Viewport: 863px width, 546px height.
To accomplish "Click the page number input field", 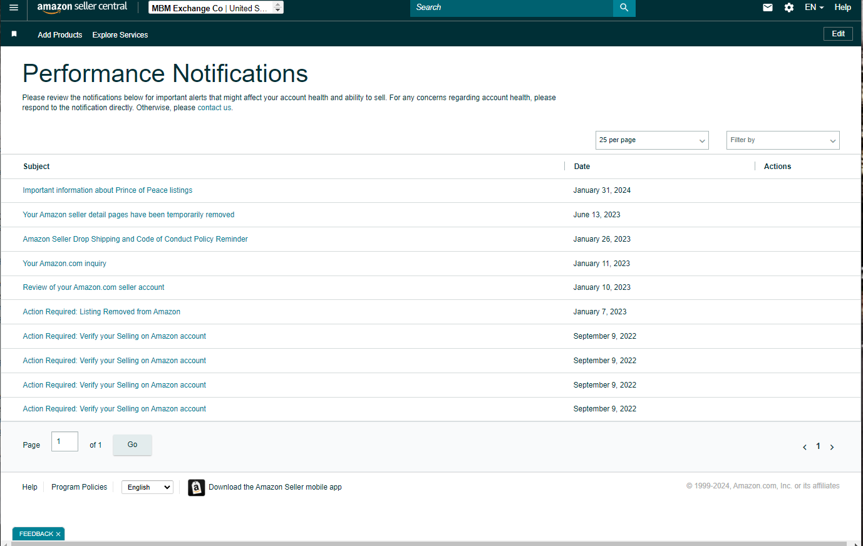I will pyautogui.click(x=65, y=441).
